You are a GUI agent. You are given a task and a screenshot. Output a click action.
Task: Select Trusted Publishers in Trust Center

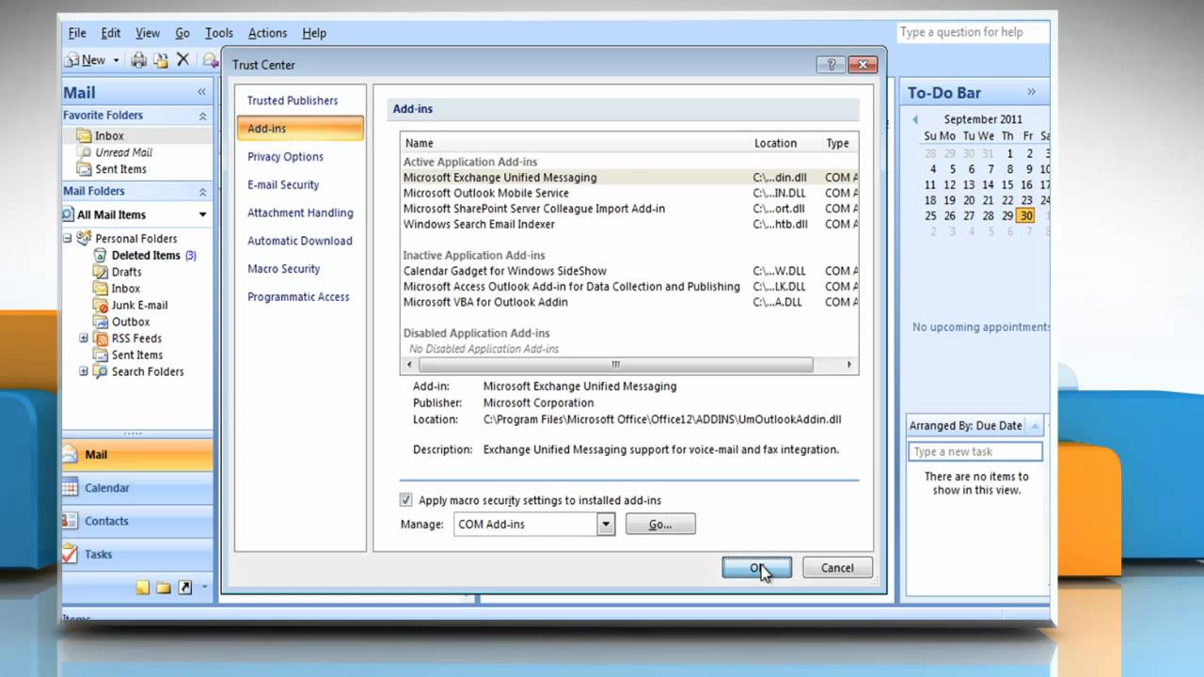[293, 101]
